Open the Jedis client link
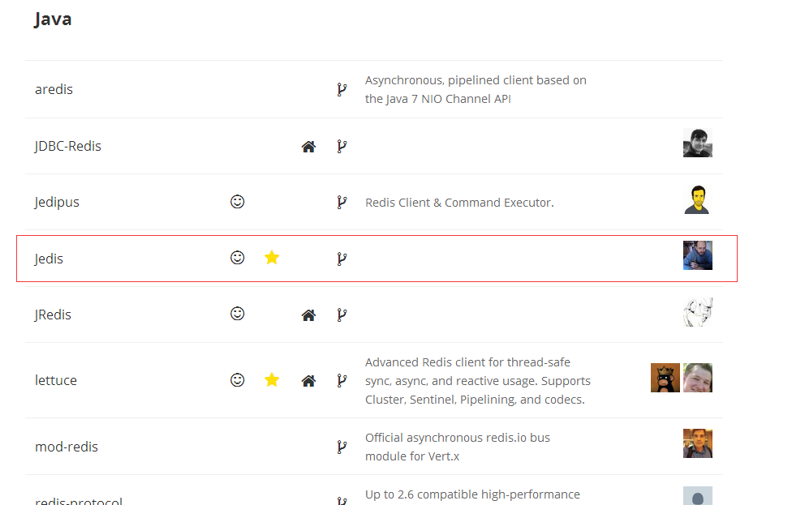The width and height of the screenshot is (792, 505). point(49,259)
